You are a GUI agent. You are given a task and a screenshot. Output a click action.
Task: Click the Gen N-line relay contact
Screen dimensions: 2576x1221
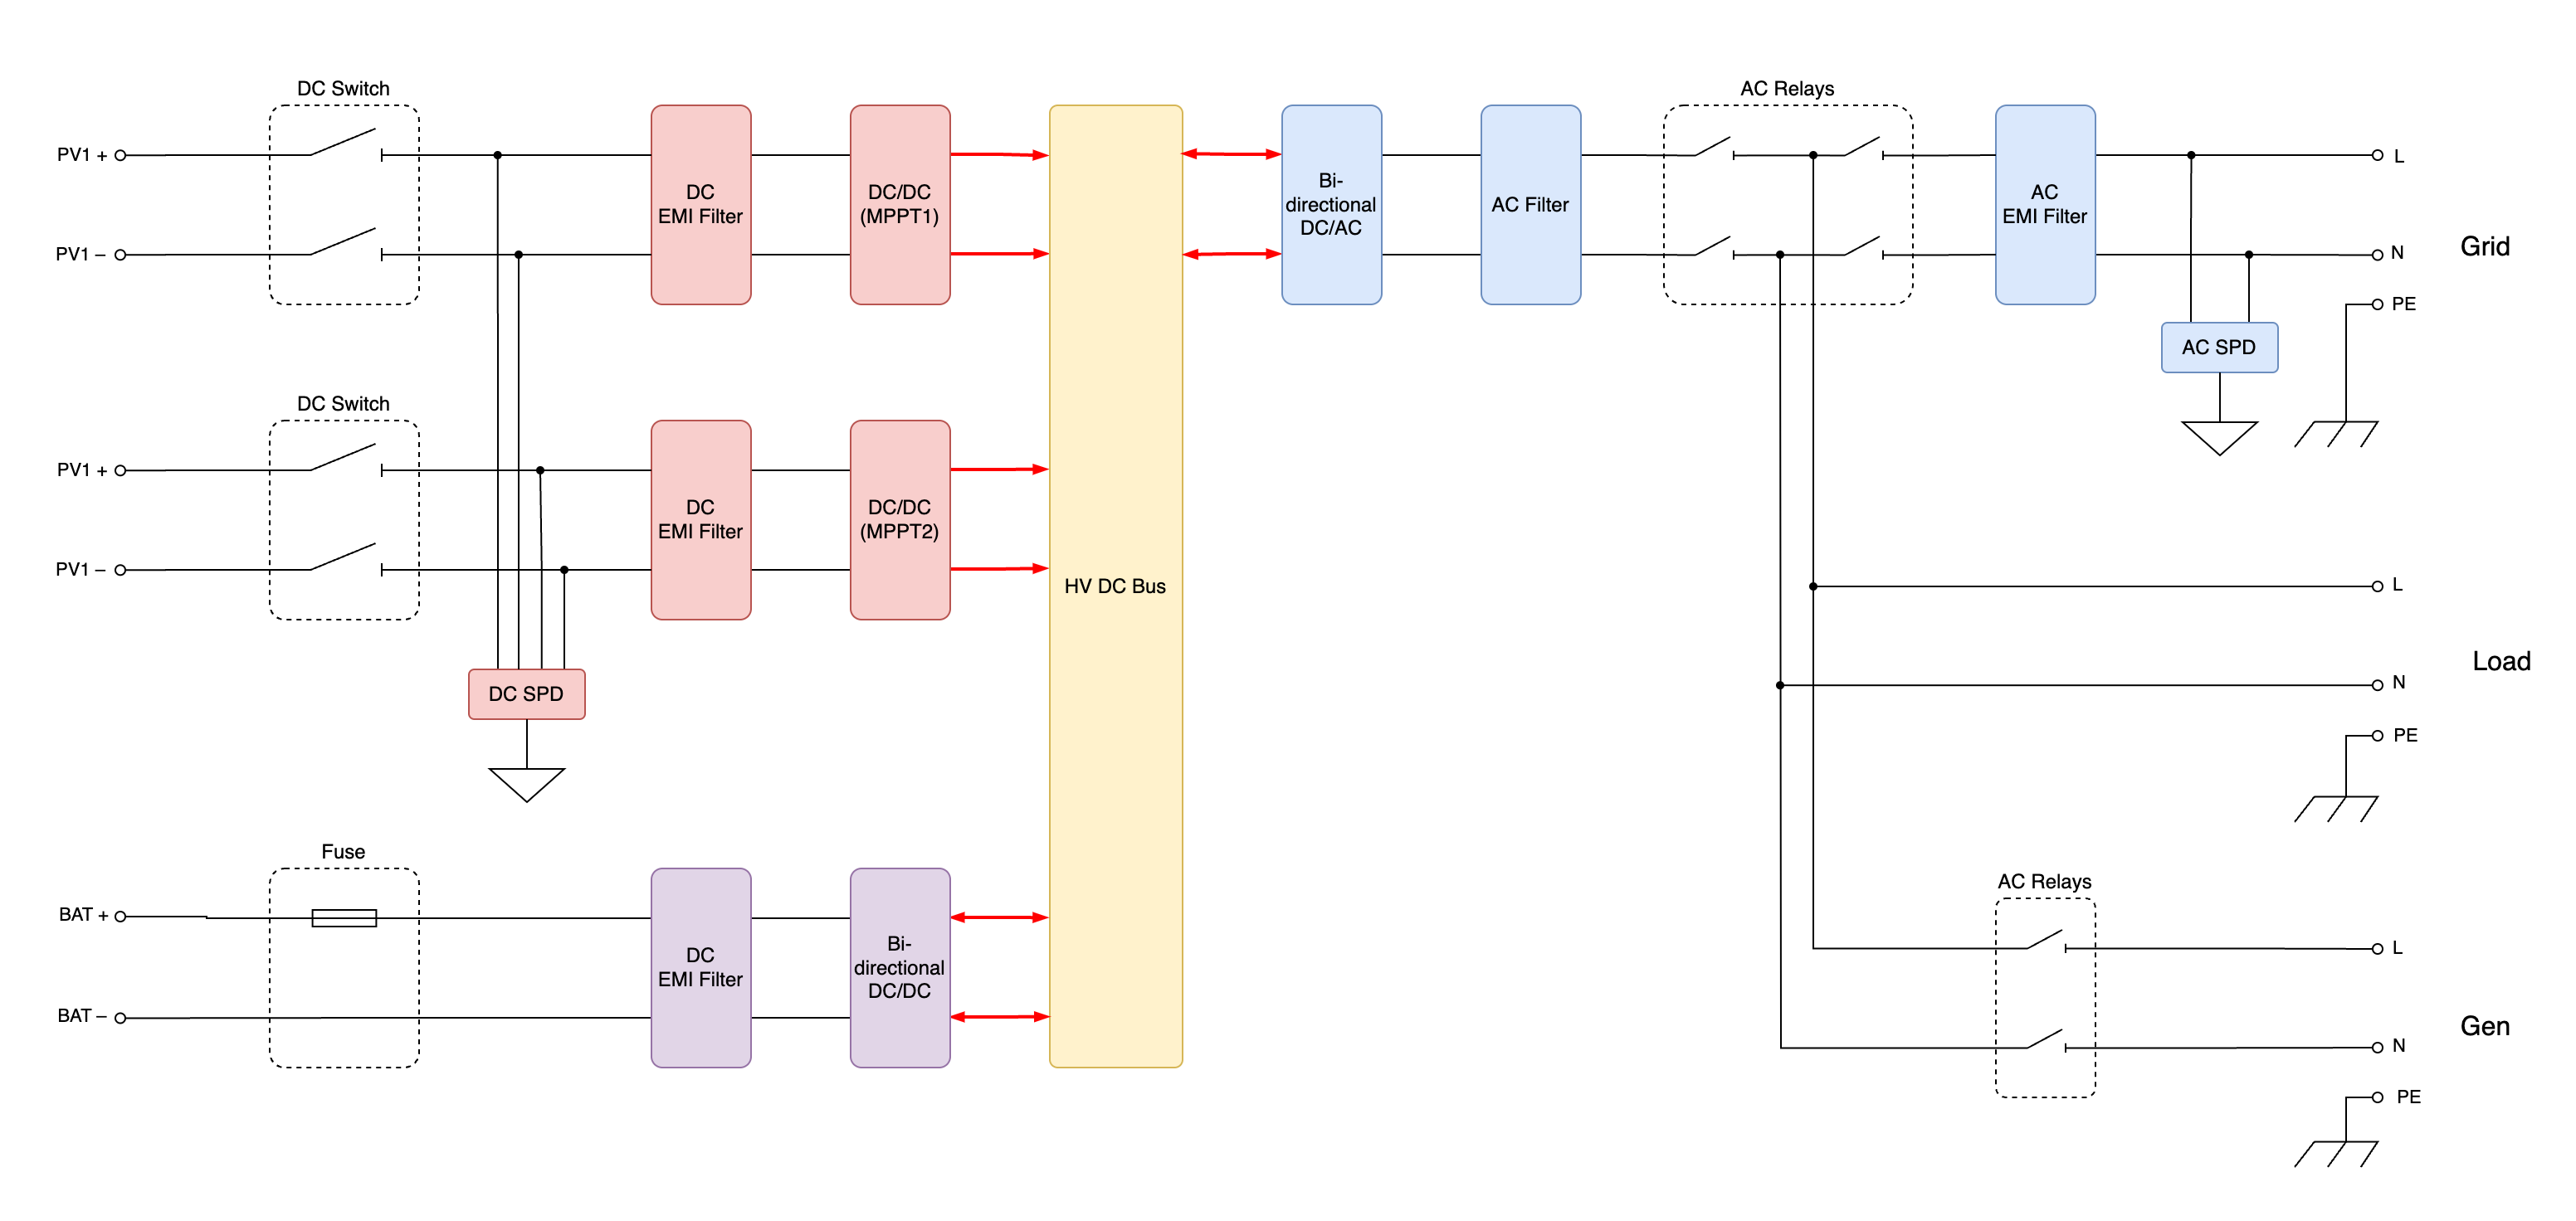[2047, 1039]
